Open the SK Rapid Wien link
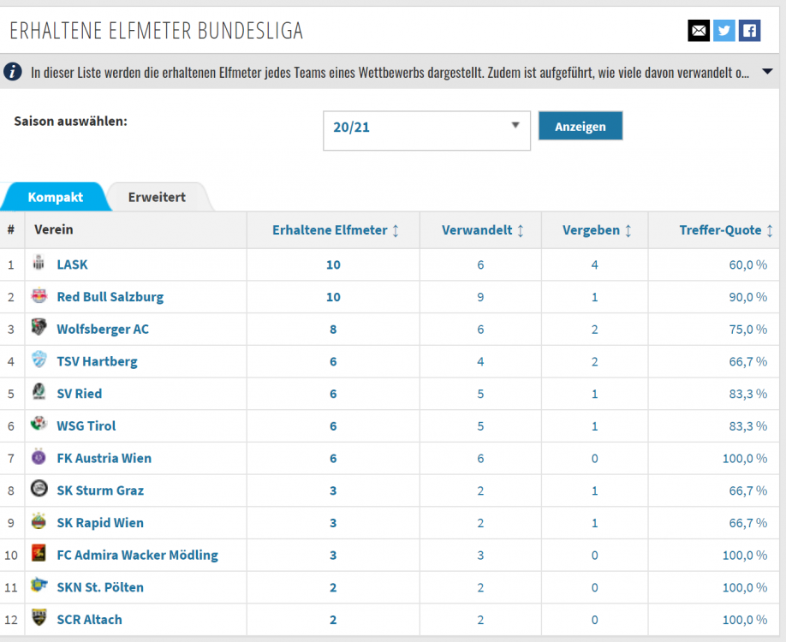This screenshot has height=642, width=786. pyautogui.click(x=100, y=523)
